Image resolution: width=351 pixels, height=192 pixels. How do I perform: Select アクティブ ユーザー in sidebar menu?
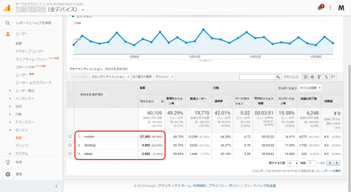pyautogui.click(x=30, y=51)
